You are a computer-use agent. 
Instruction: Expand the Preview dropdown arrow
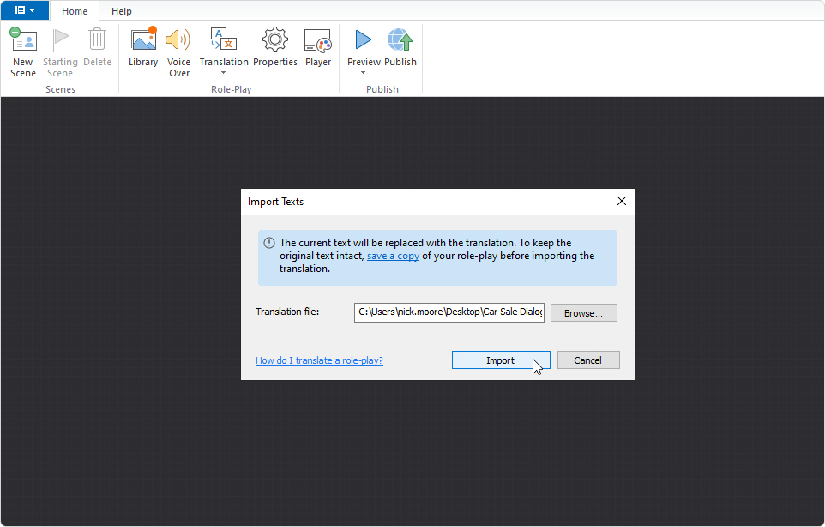[364, 73]
